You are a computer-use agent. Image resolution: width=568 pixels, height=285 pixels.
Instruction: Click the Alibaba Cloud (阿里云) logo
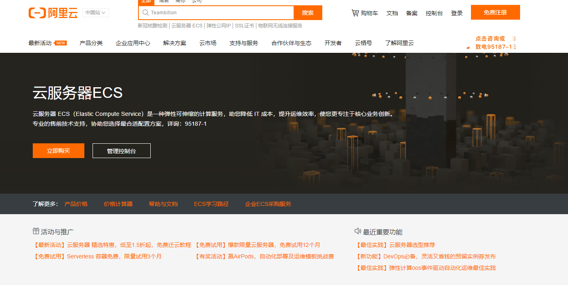[53, 13]
